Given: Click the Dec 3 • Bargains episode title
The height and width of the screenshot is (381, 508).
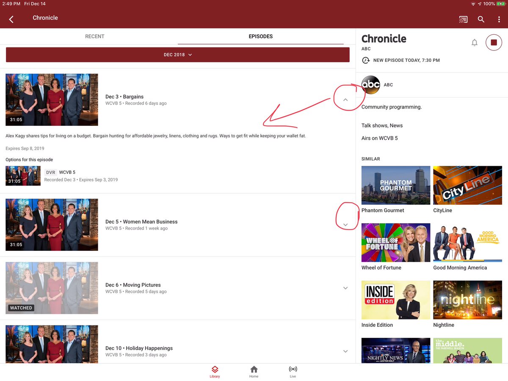Looking at the screenshot, I should click(x=124, y=97).
